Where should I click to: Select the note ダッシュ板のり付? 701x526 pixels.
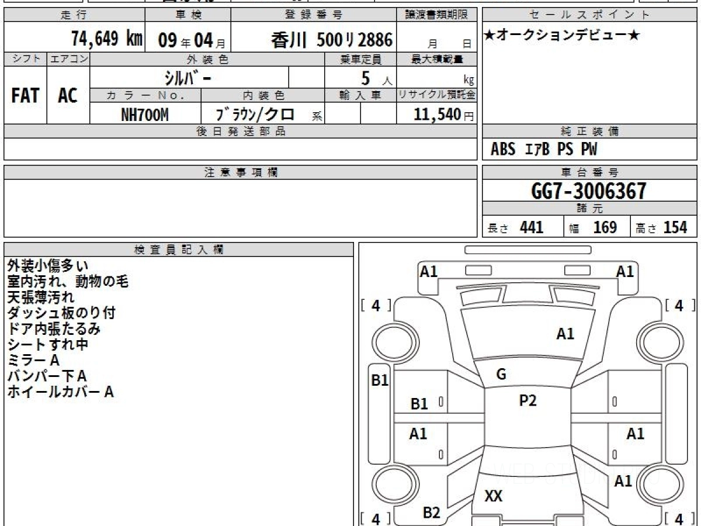click(x=61, y=313)
